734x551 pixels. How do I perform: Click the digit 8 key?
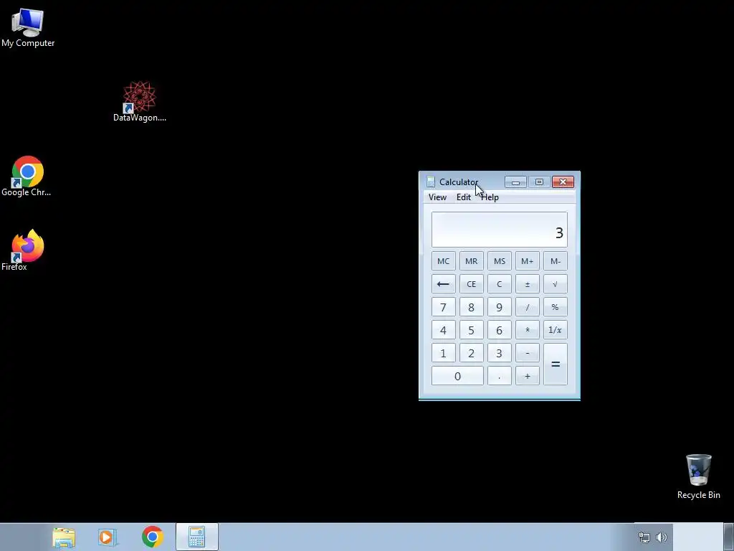(x=472, y=307)
